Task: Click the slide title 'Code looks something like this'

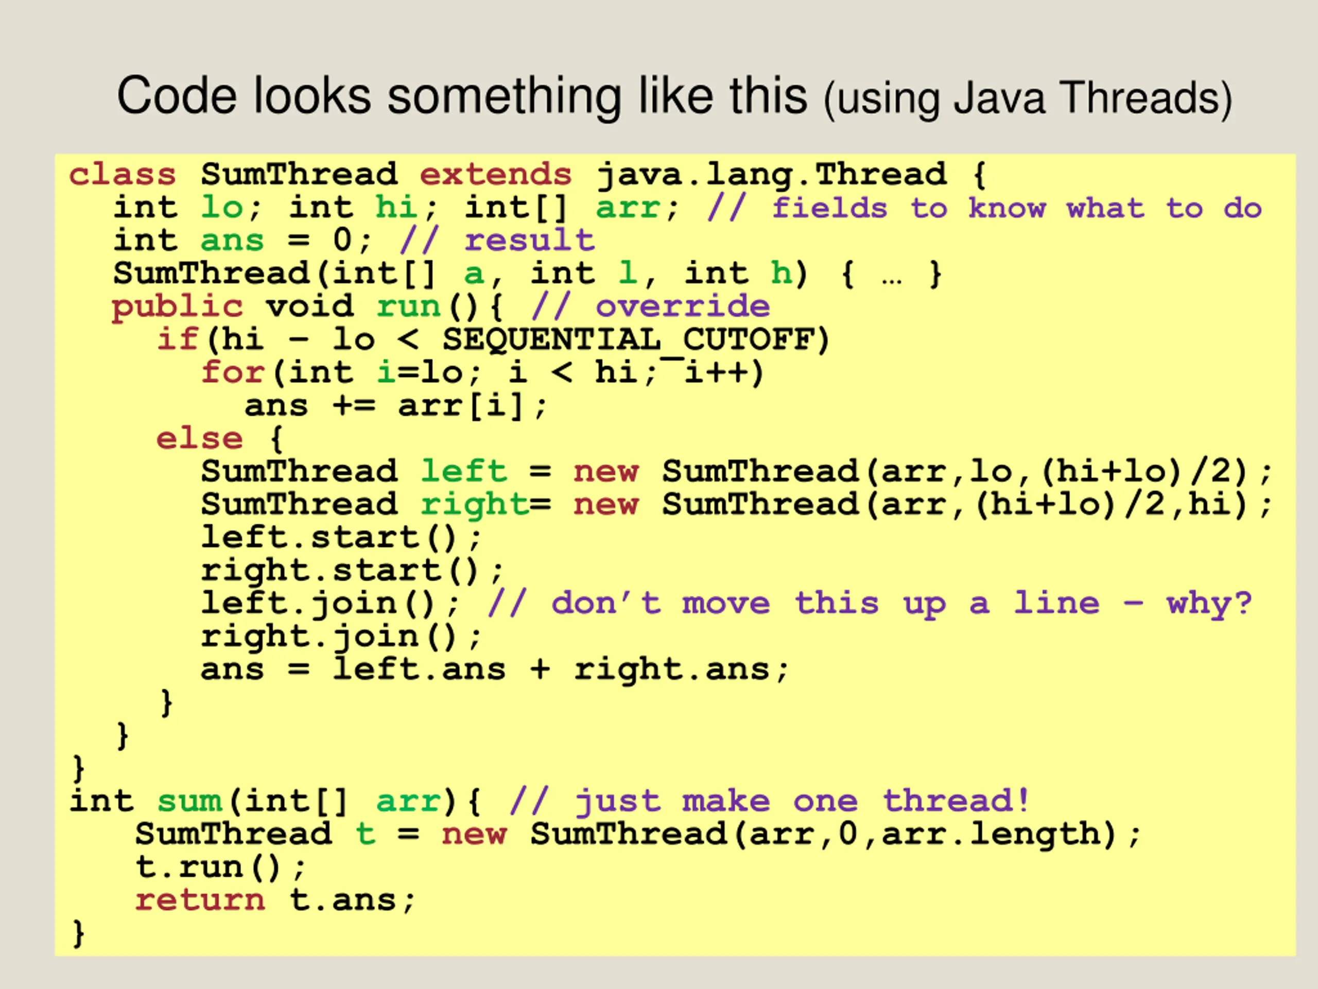Action: [462, 96]
